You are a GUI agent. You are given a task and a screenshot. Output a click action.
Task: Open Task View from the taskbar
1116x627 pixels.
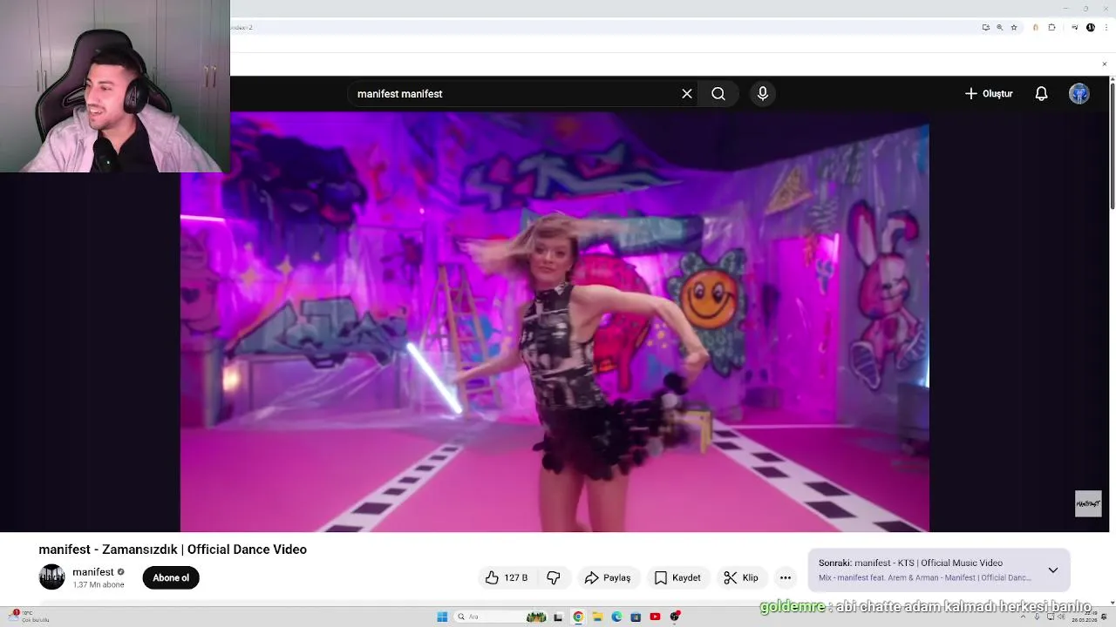click(559, 617)
